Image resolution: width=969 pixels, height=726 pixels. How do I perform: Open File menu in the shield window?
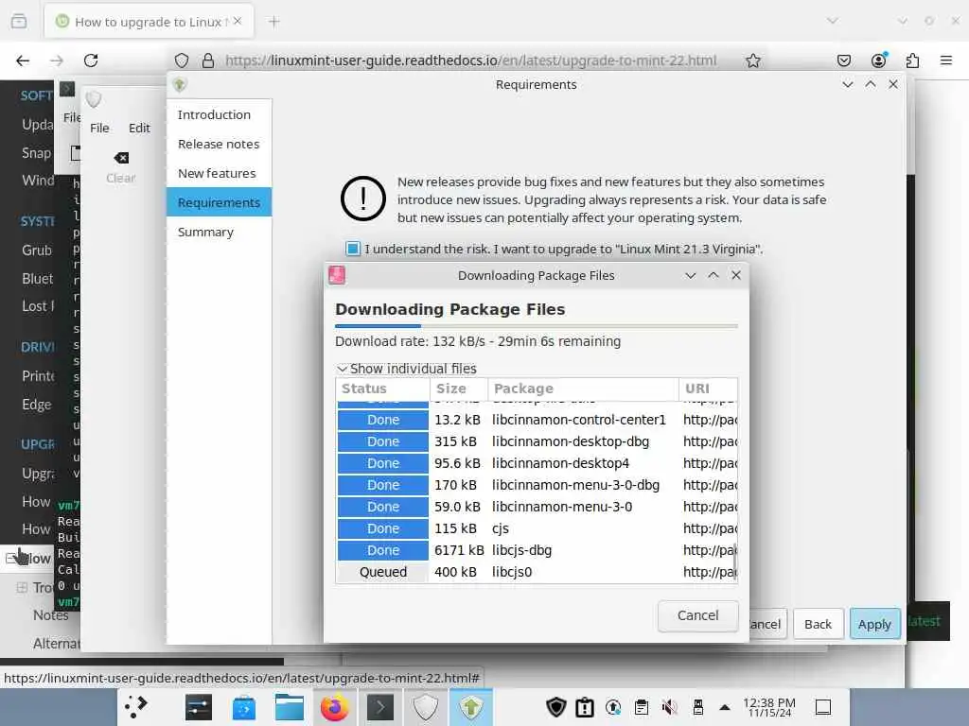point(99,128)
